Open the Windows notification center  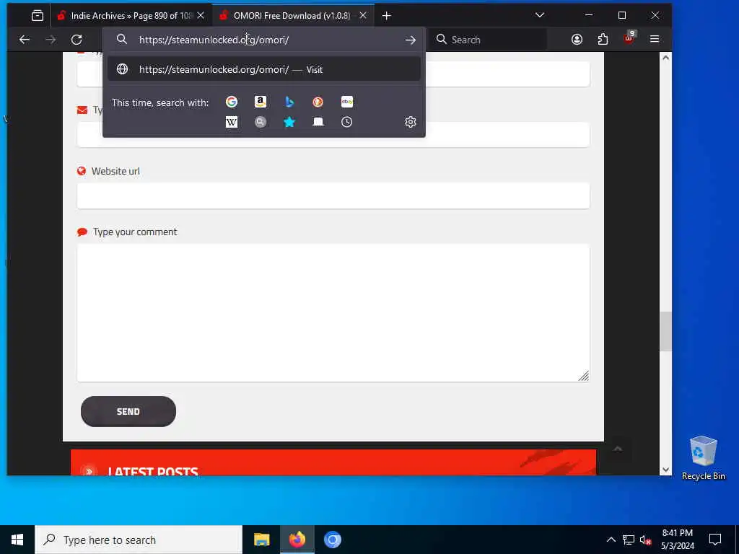pos(715,540)
